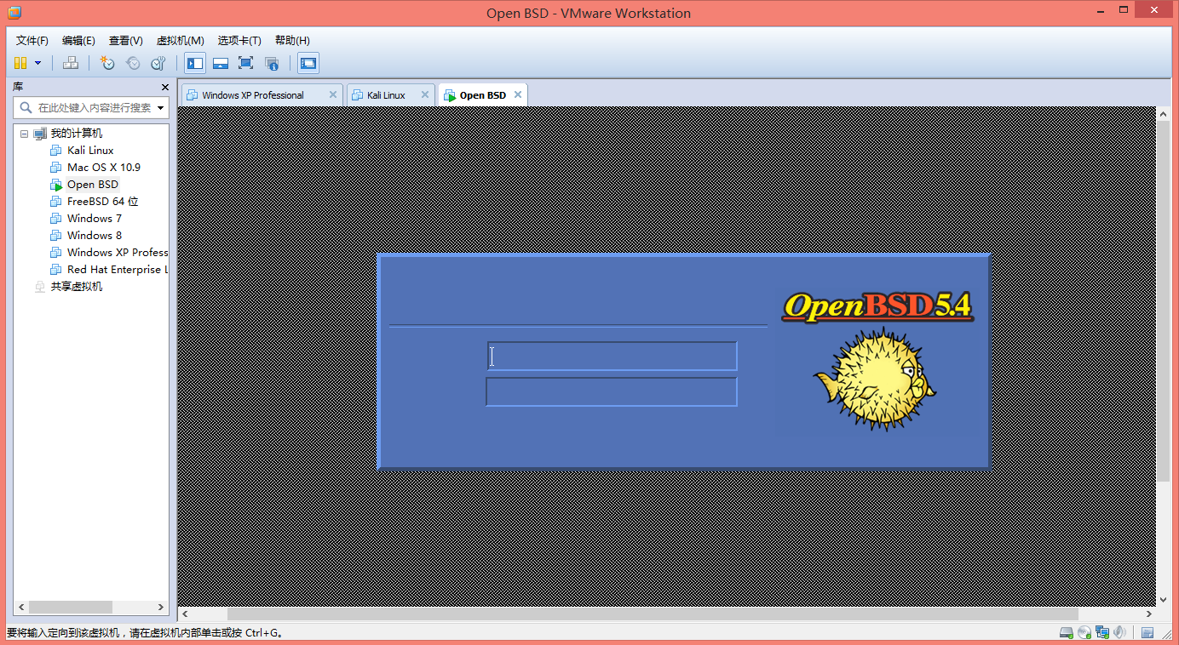The image size is (1179, 645).
Task: Select Kali Linux in the library tree
Action: (x=90, y=151)
